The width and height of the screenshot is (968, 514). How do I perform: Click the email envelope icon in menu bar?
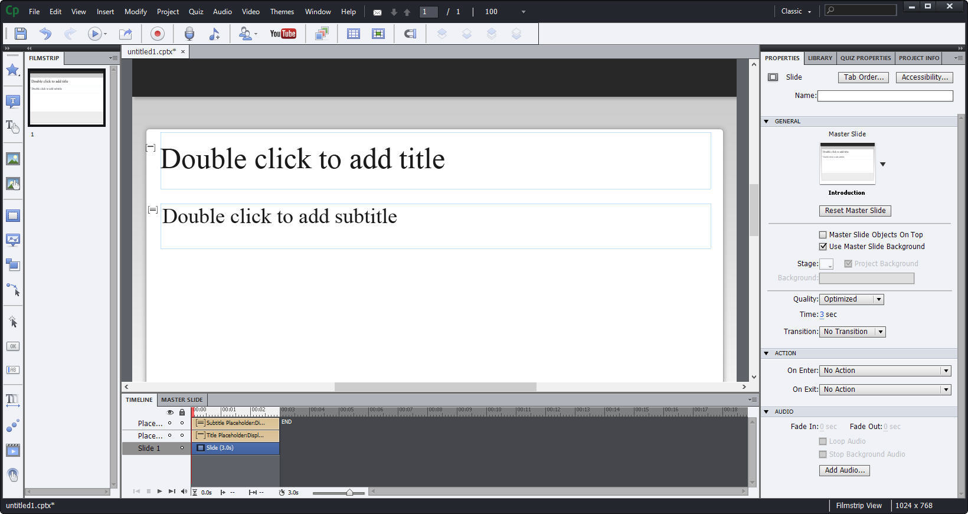377,12
